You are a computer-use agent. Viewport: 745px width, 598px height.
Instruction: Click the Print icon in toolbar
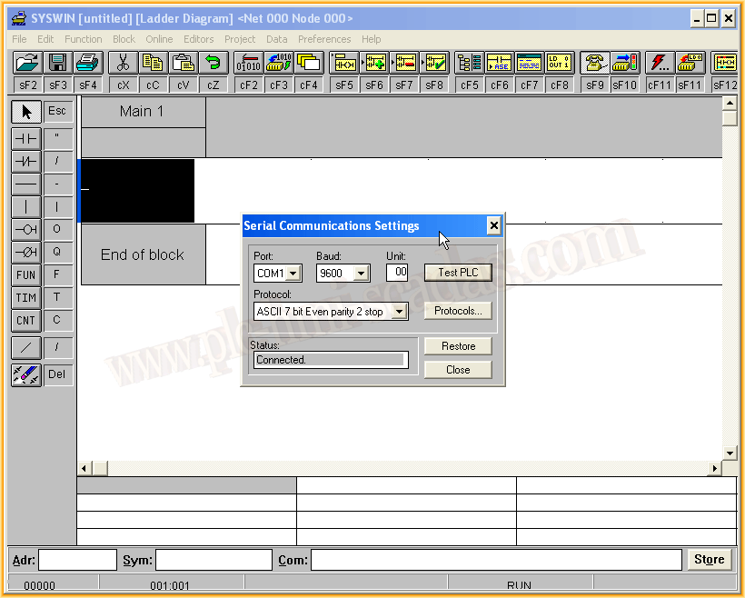coord(87,63)
